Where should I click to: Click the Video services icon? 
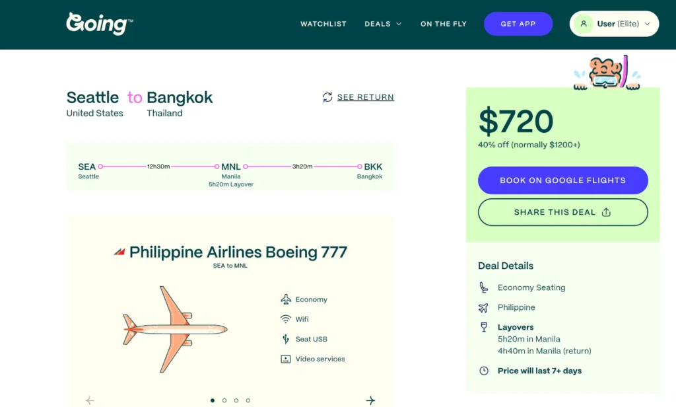[x=286, y=359]
